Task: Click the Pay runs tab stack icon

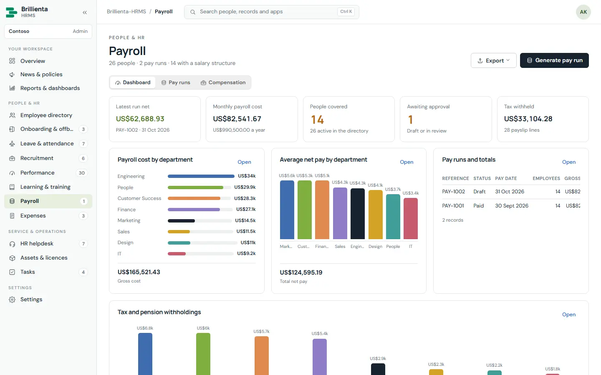Action: [x=164, y=83]
